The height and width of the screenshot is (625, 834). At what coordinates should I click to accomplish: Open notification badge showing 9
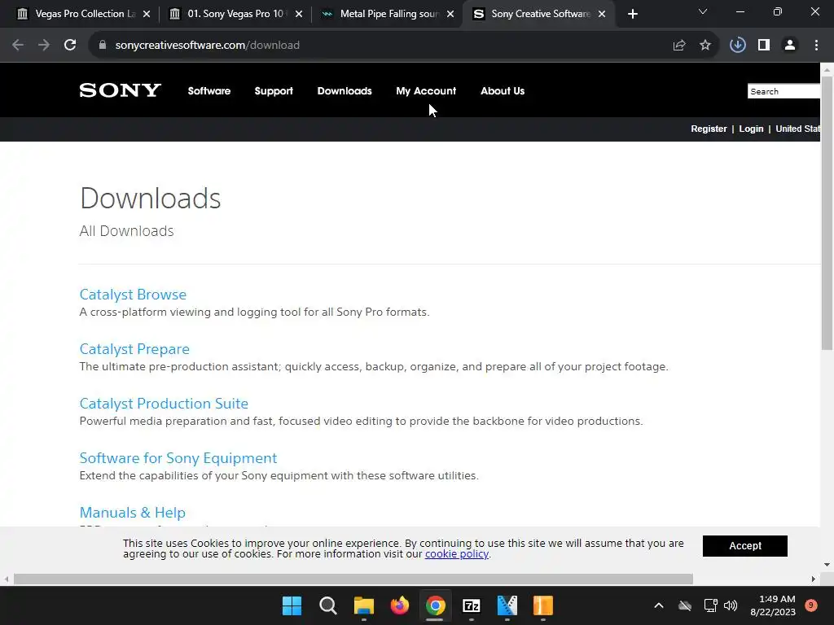click(x=811, y=605)
